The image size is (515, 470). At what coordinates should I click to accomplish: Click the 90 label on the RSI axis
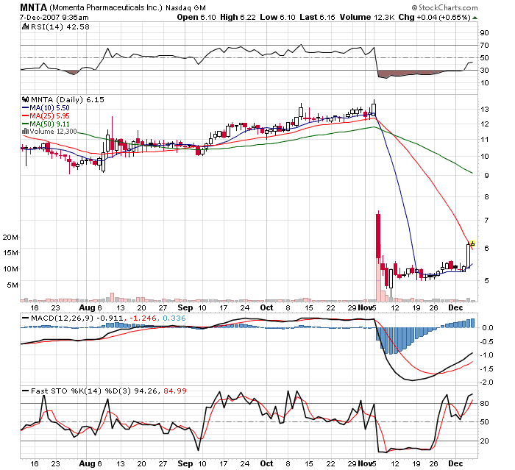pos(484,33)
